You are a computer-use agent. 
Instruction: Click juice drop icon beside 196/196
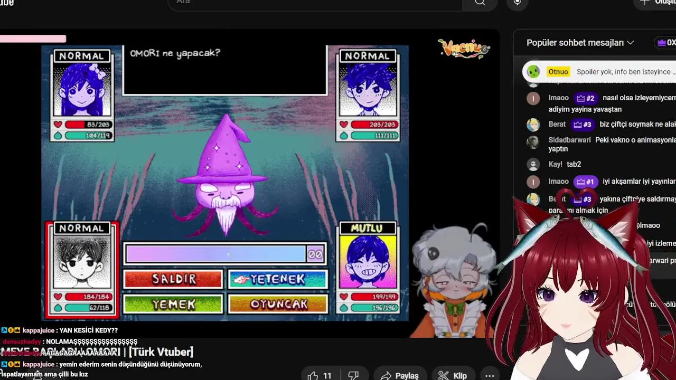point(344,308)
